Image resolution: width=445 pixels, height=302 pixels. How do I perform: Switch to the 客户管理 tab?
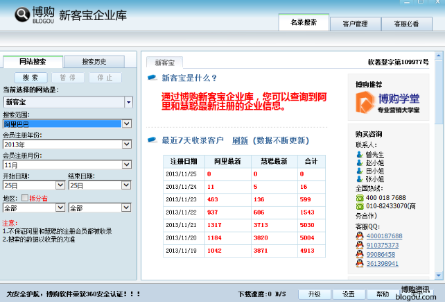click(355, 24)
